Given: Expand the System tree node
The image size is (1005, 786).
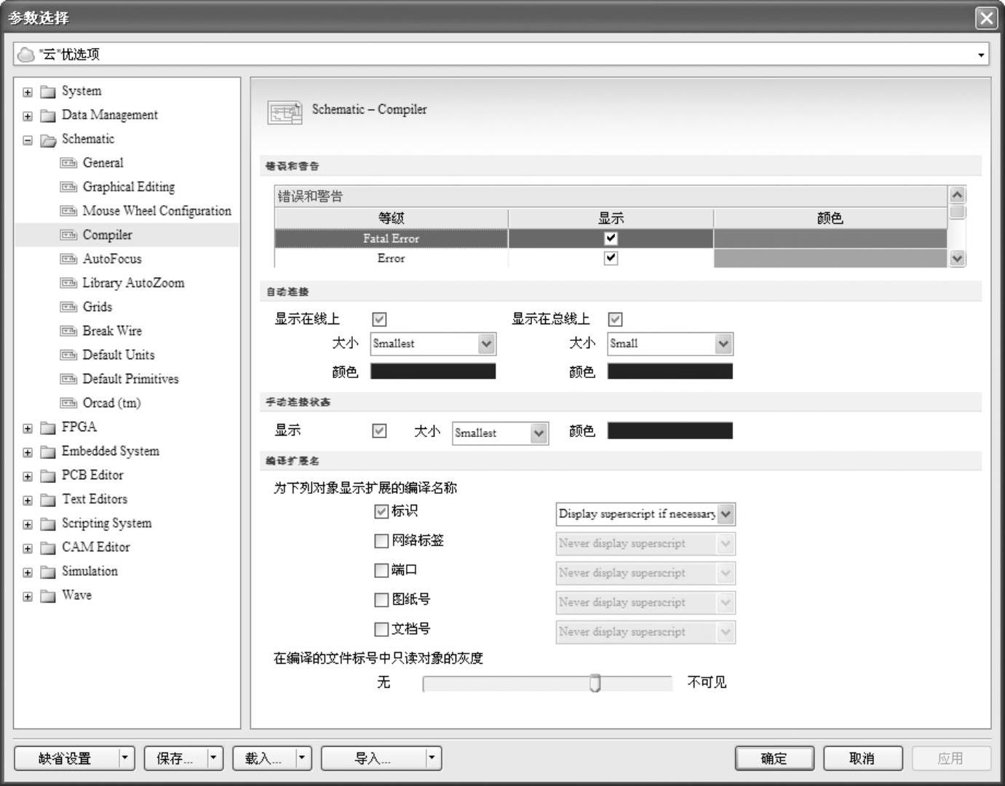Looking at the screenshot, I should [28, 92].
